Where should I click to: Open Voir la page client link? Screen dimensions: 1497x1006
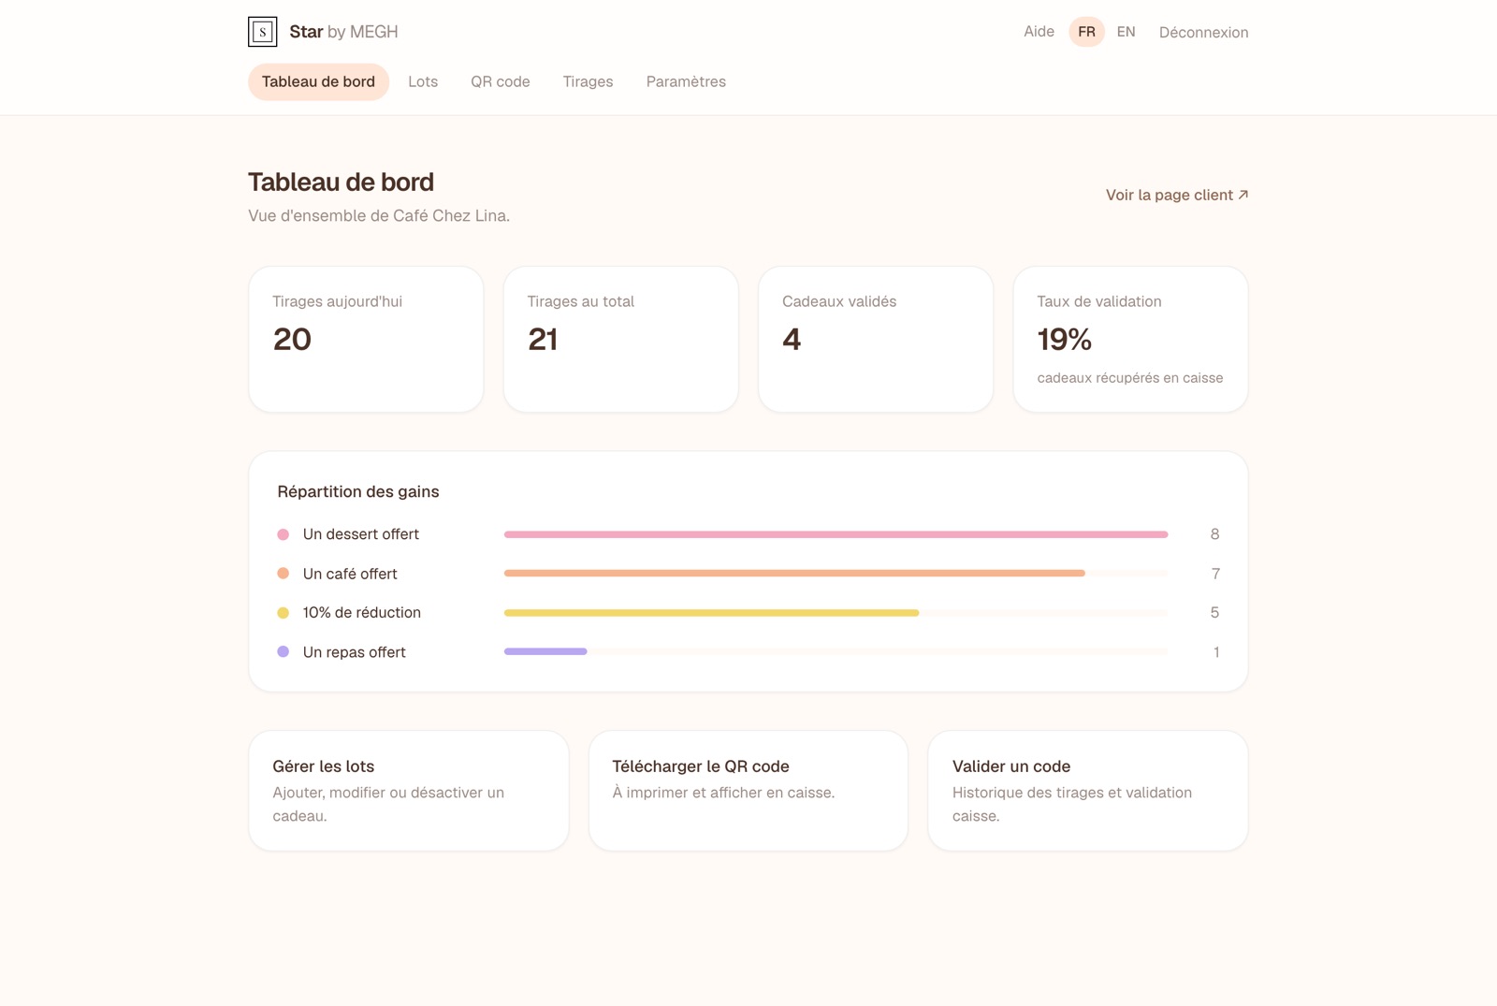(1177, 195)
